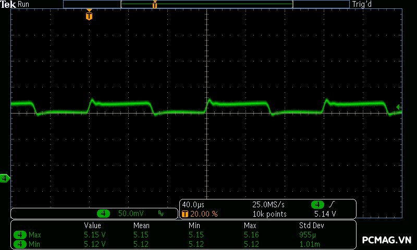Click the channel 4 Max measurement badge
This screenshot has width=417, height=250.
(21, 235)
